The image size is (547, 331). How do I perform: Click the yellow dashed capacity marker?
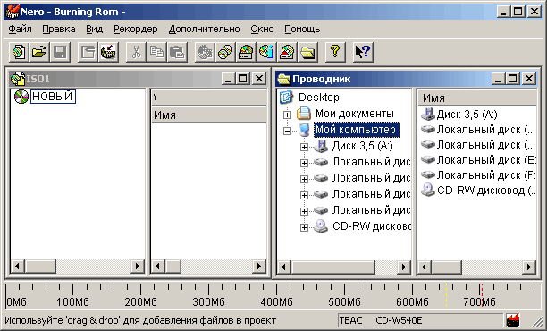click(446, 295)
